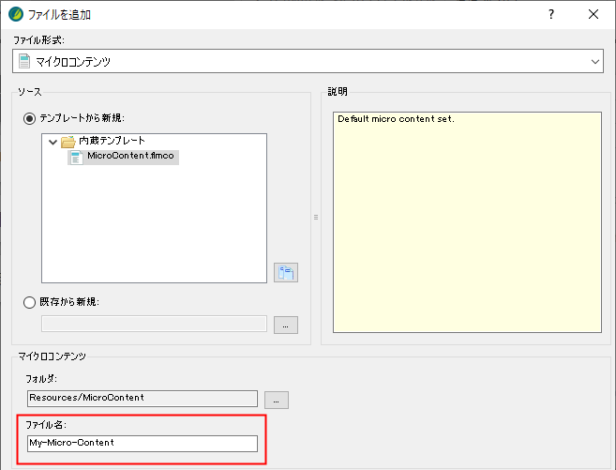Click the Flare app icon in title bar
Screen dimensions: 616x470
point(15,14)
